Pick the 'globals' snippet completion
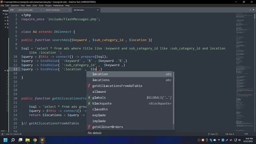 coord(129,98)
